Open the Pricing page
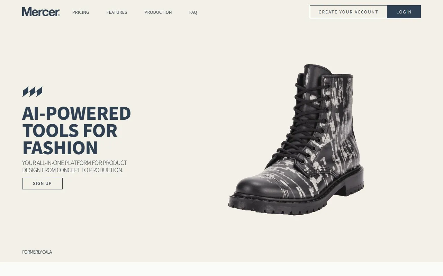443x276 pixels. pyautogui.click(x=81, y=12)
